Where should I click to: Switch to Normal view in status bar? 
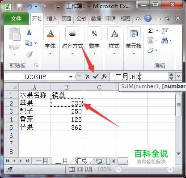pyautogui.click(x=72, y=169)
